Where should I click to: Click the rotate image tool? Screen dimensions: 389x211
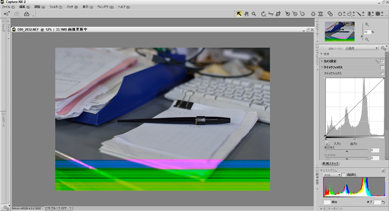263,14
